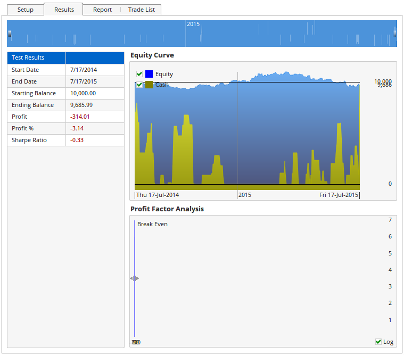
Task: Click the Profit Factor Analysis heading
Action: [167, 209]
